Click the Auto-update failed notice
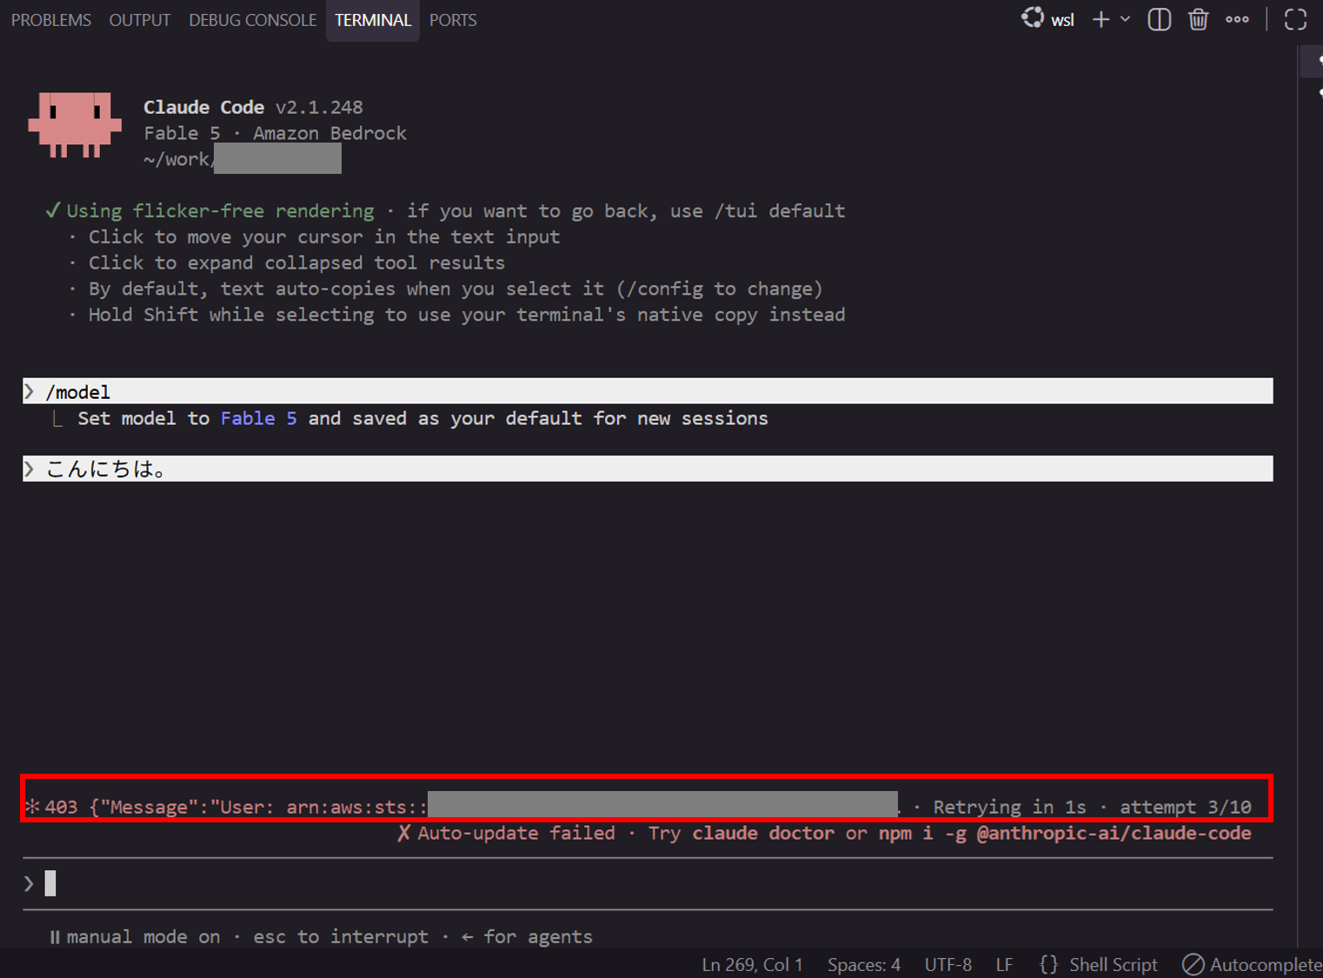 515,833
